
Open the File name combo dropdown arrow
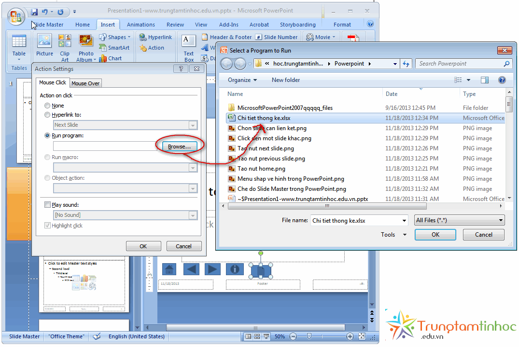click(404, 220)
